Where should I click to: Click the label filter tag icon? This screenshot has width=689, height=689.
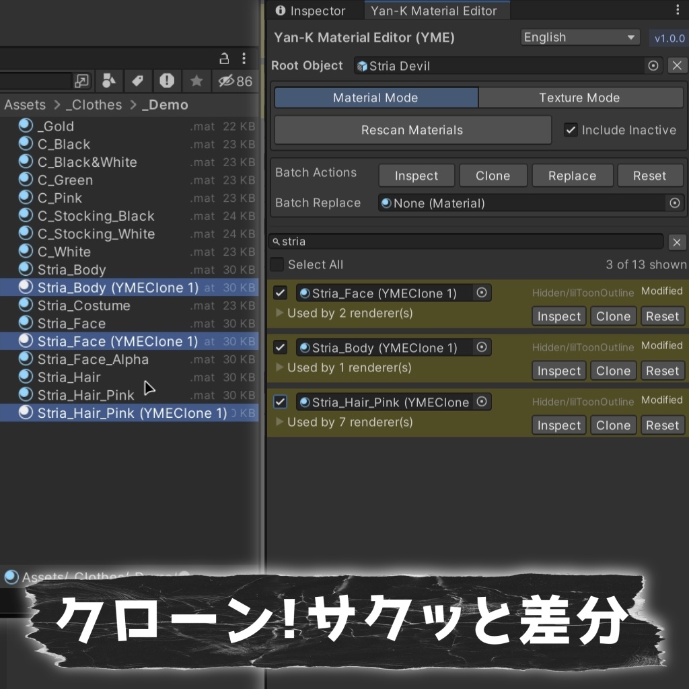(x=137, y=81)
